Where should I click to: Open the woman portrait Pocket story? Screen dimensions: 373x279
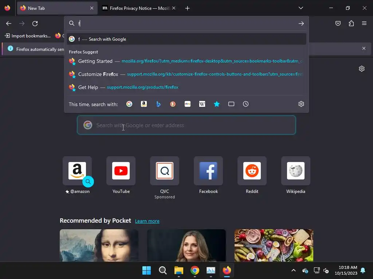tap(186, 245)
